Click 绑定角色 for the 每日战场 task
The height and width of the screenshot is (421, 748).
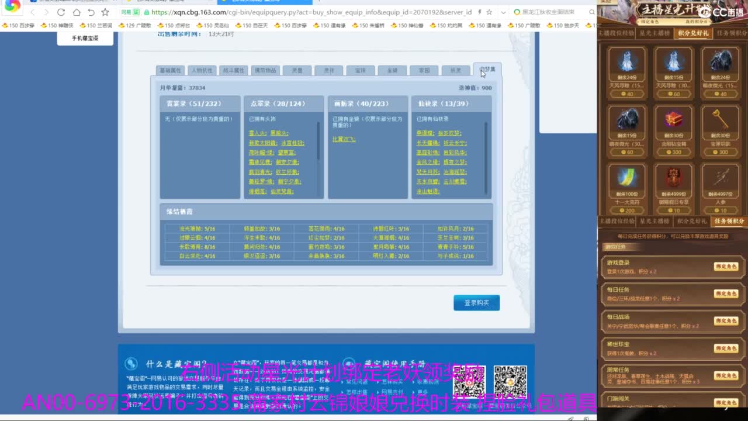726,321
